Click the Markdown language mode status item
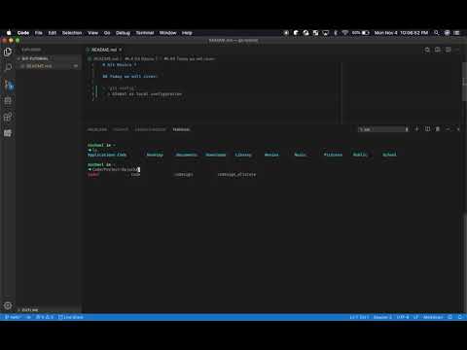The width and height of the screenshot is (467, 350). [433, 317]
